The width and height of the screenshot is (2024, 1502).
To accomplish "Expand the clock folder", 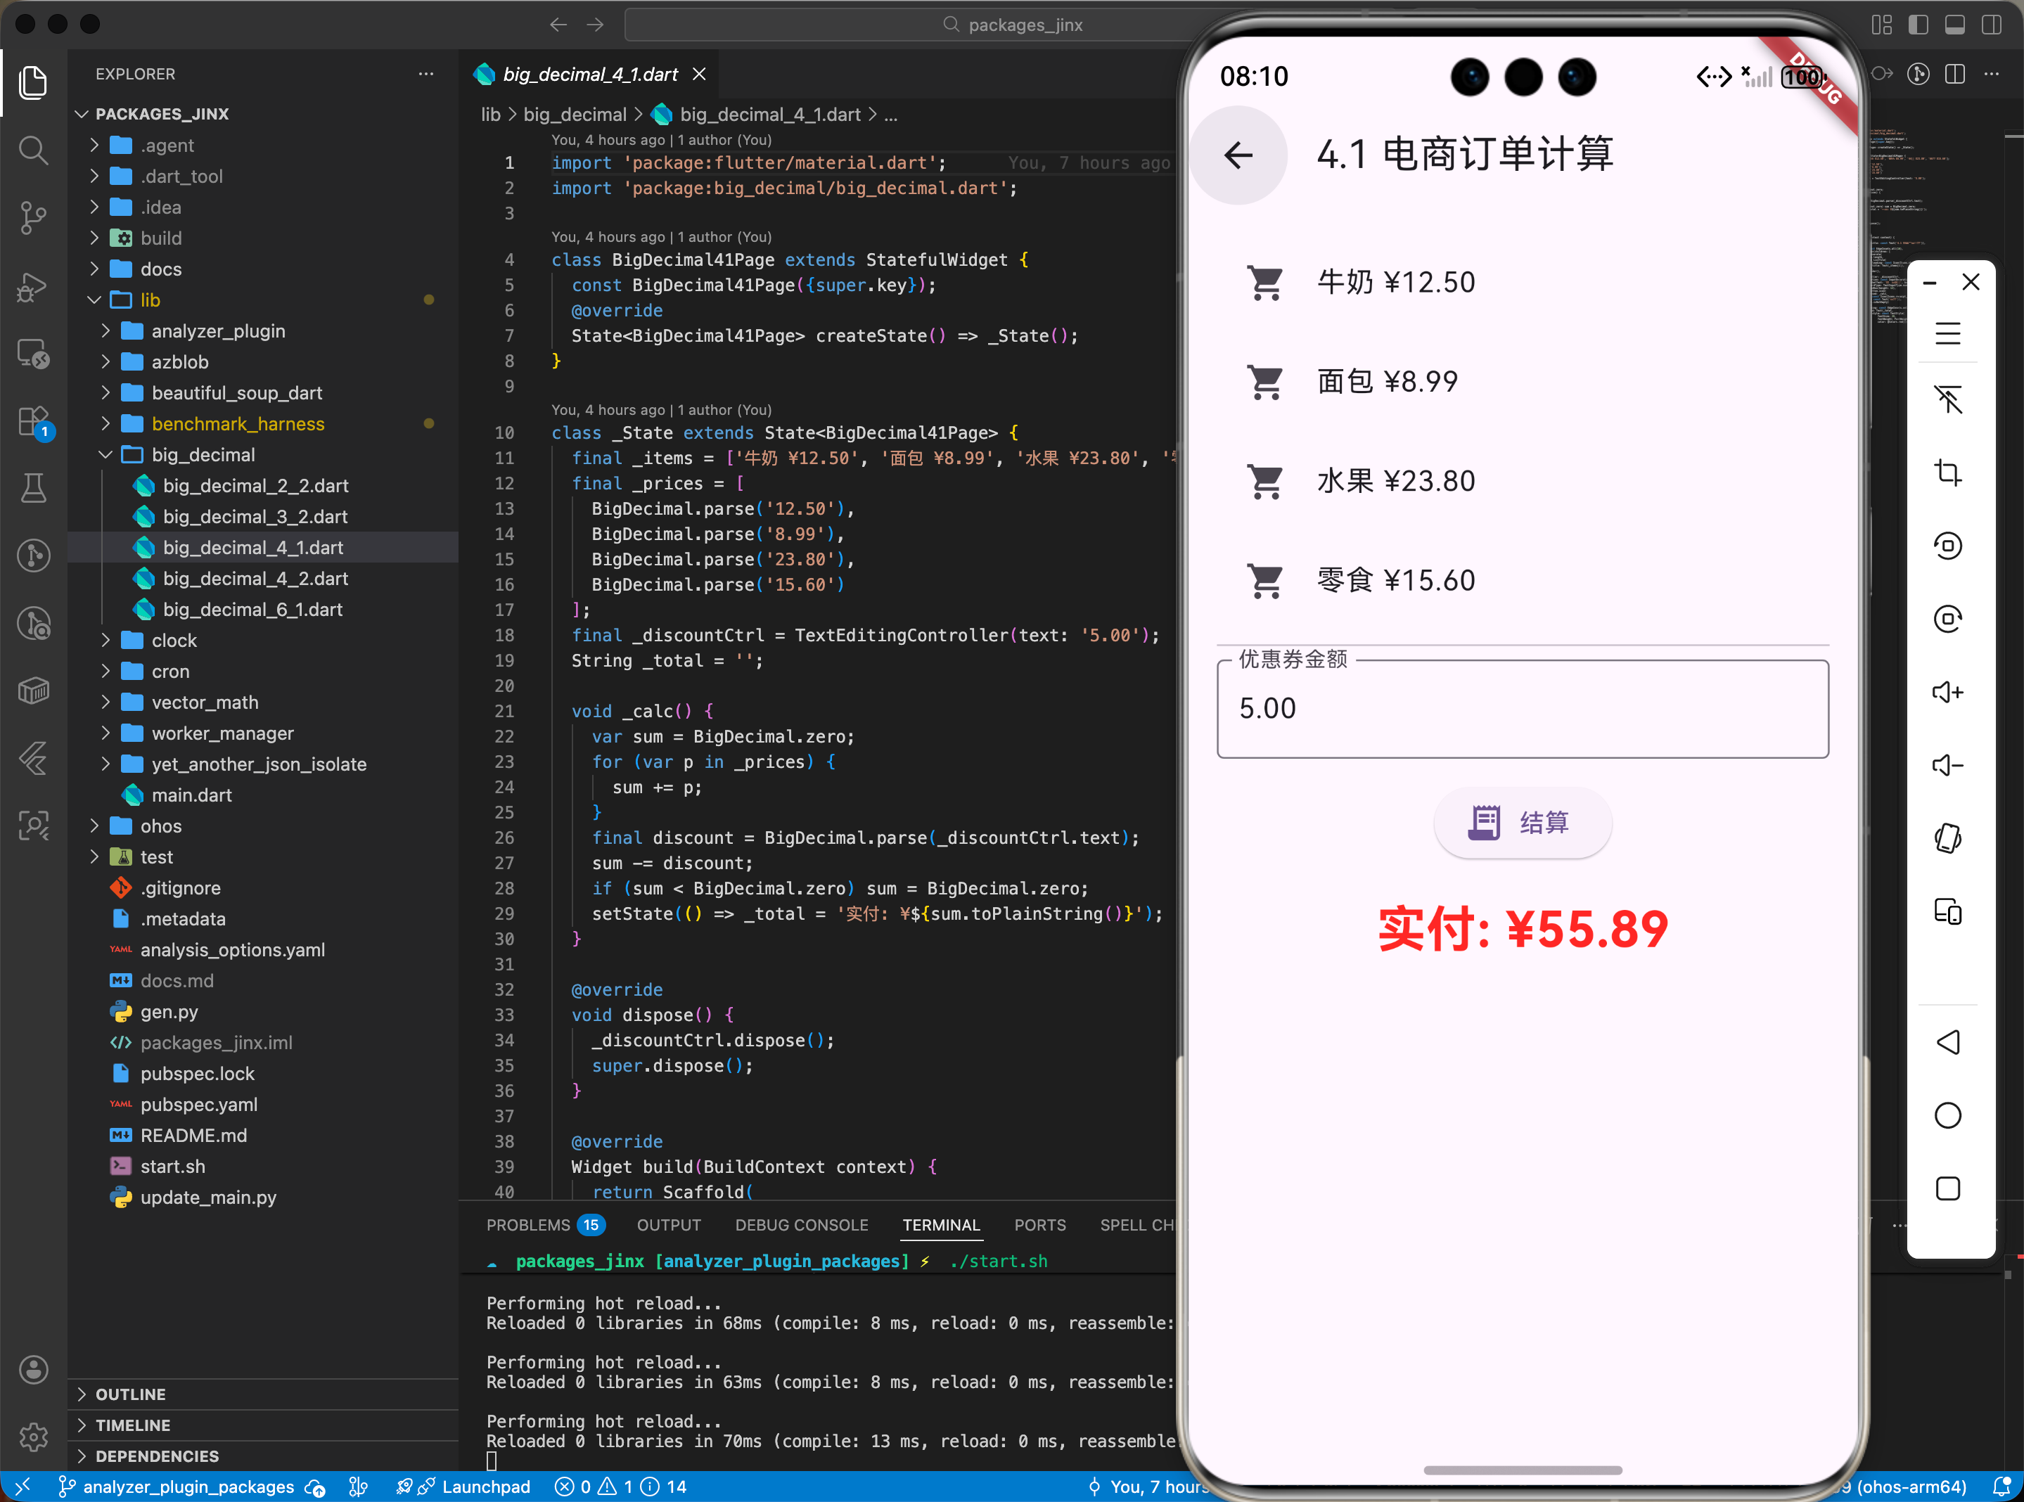I will [x=174, y=640].
